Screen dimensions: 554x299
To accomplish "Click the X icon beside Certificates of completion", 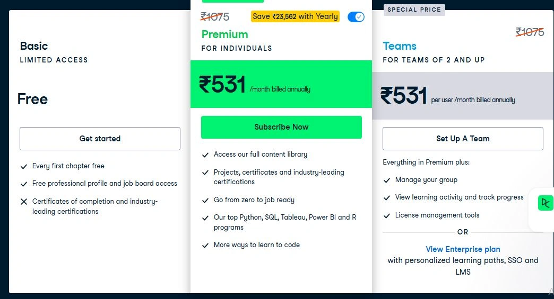I will point(24,202).
